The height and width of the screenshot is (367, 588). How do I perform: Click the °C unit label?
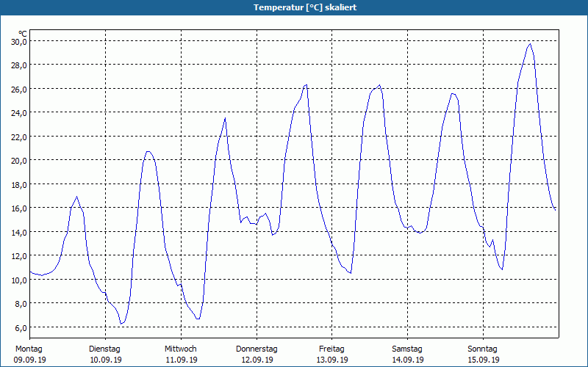tap(23, 34)
